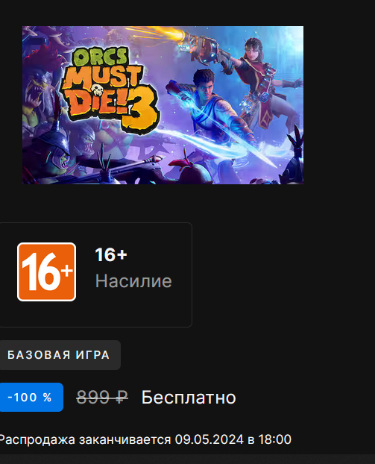The height and width of the screenshot is (464, 375).
Task: Click the Насилие content descriptor
Action: (133, 280)
